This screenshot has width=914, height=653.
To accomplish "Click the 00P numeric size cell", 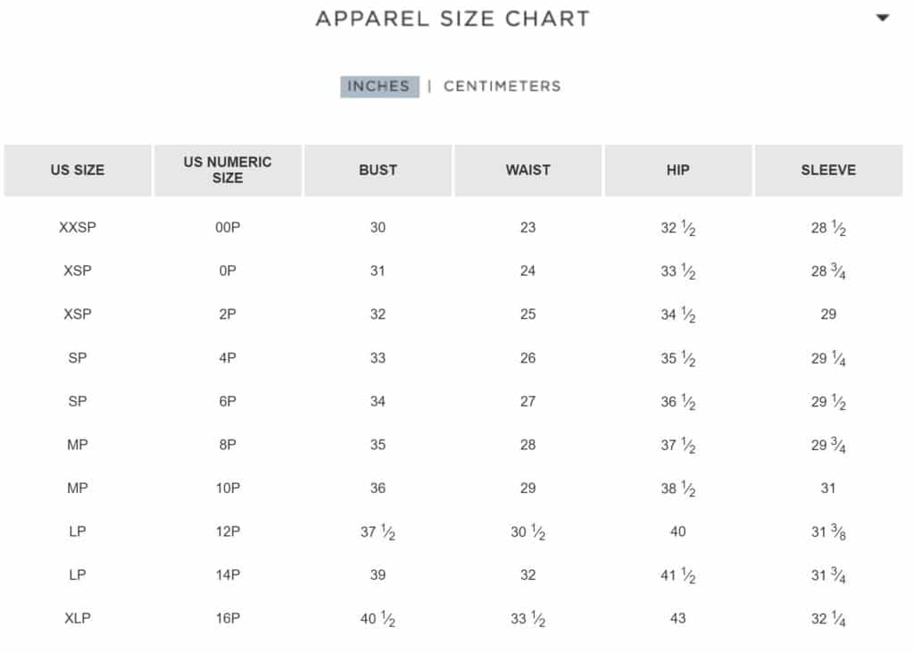I will (x=228, y=228).
